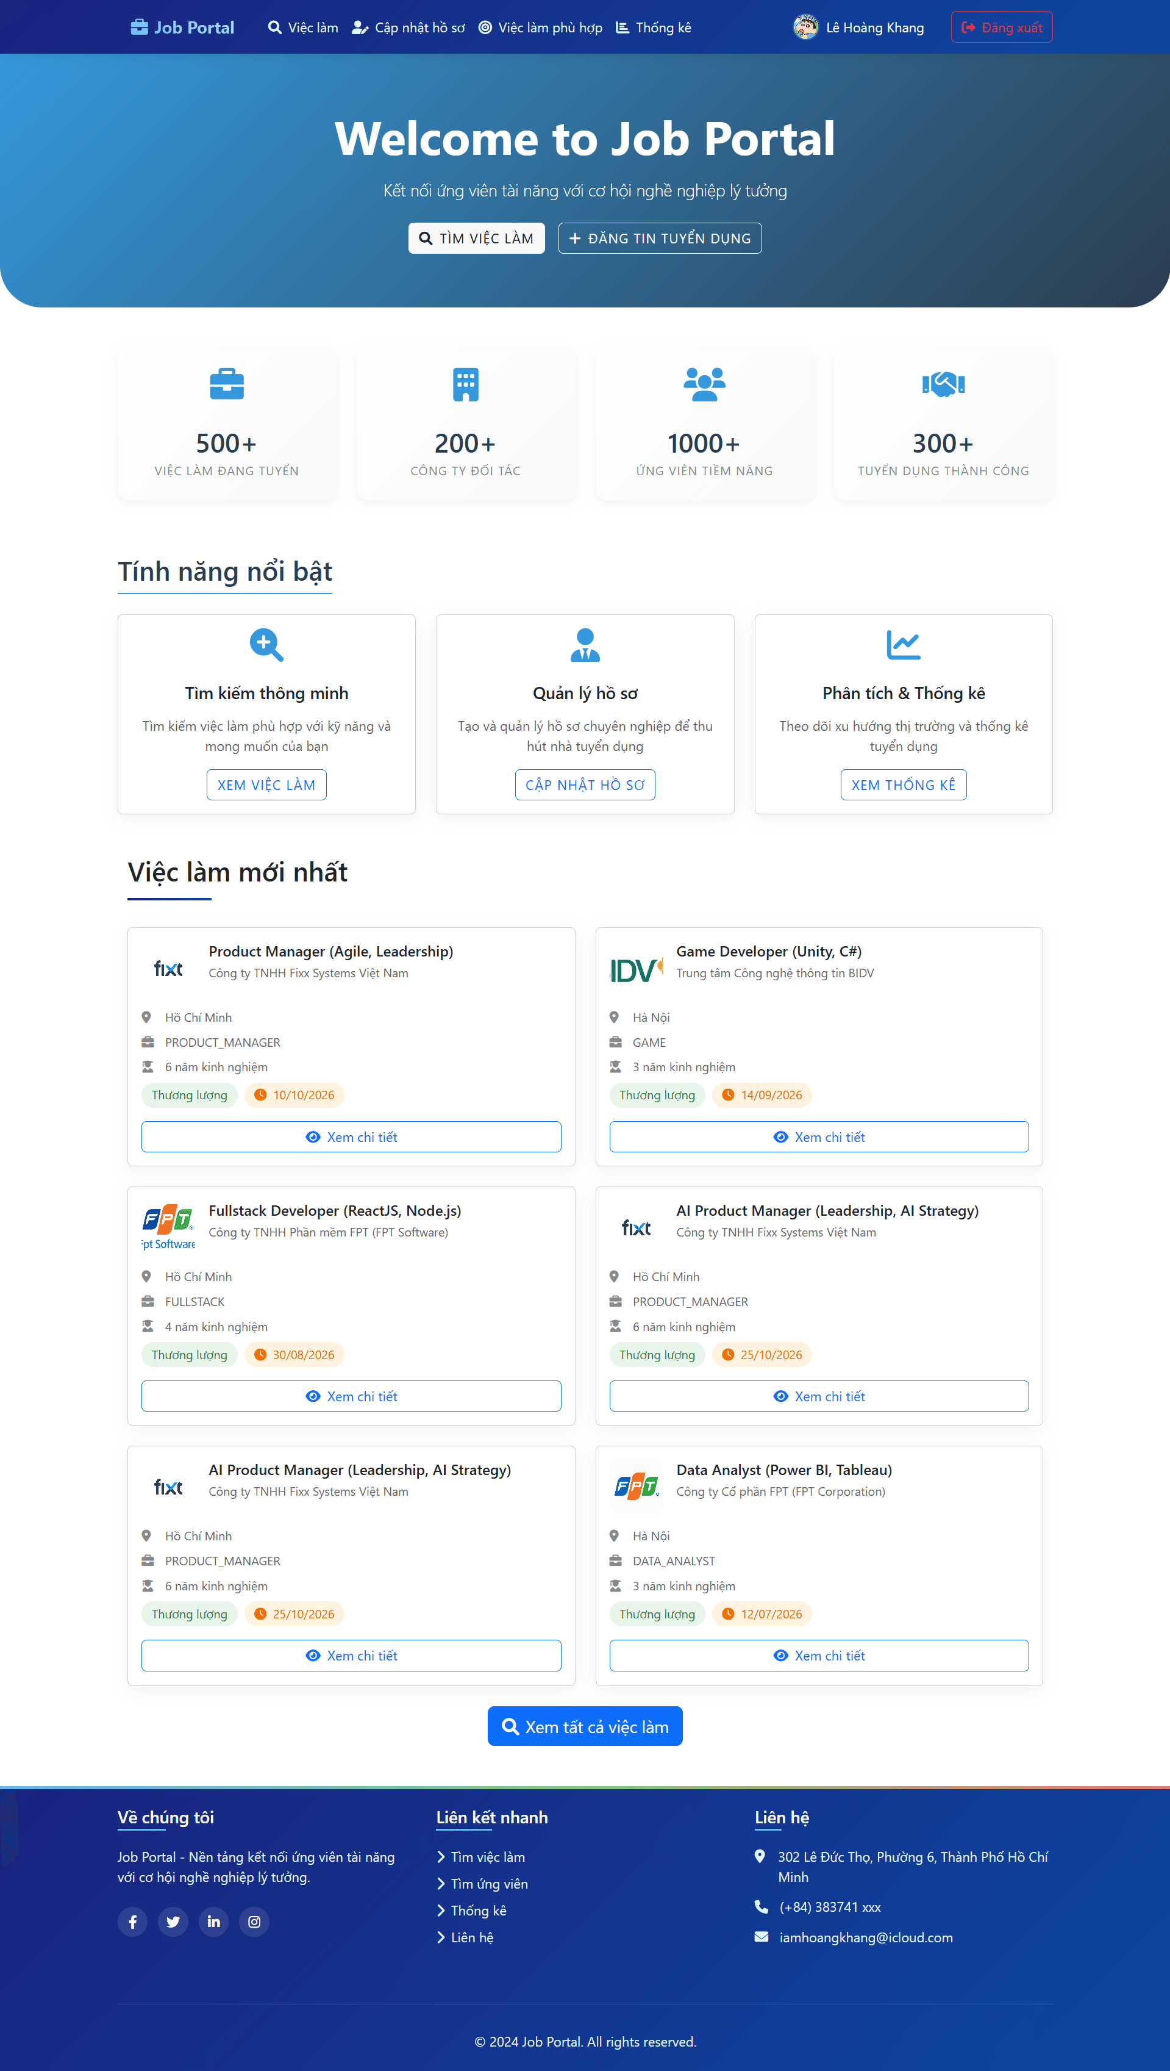Click the briefcase icon above 500+

227,384
